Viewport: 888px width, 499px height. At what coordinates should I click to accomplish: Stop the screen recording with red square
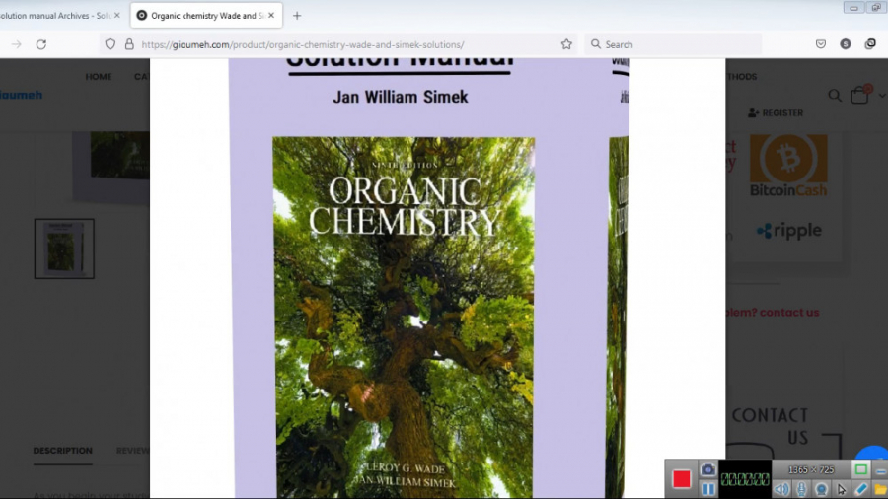pos(681,479)
